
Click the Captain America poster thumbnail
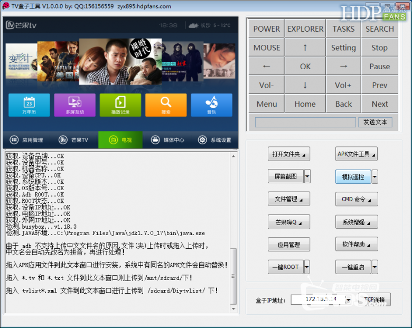click(x=58, y=61)
